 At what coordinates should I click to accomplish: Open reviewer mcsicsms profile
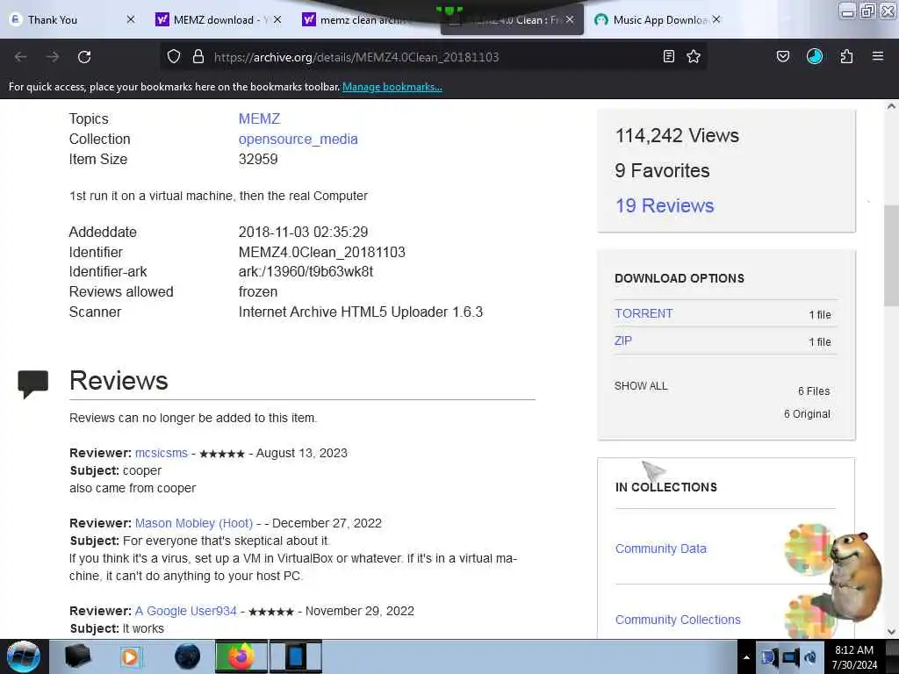tap(162, 453)
